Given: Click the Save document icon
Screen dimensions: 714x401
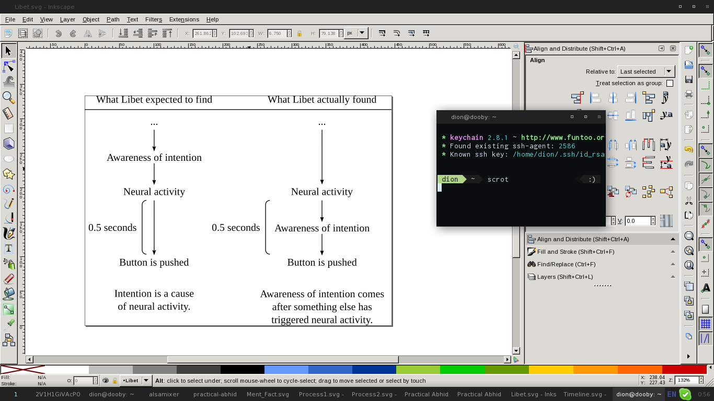Looking at the screenshot, I should coord(689,79).
